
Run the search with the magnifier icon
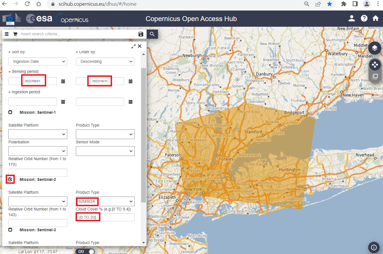(152, 34)
